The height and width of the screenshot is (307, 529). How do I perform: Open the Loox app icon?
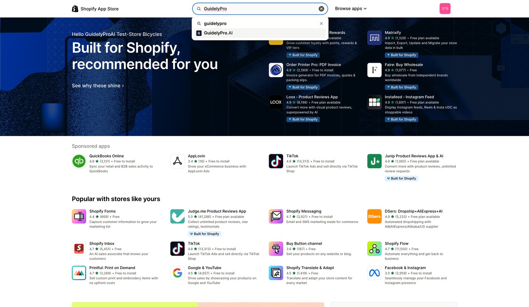tap(276, 102)
